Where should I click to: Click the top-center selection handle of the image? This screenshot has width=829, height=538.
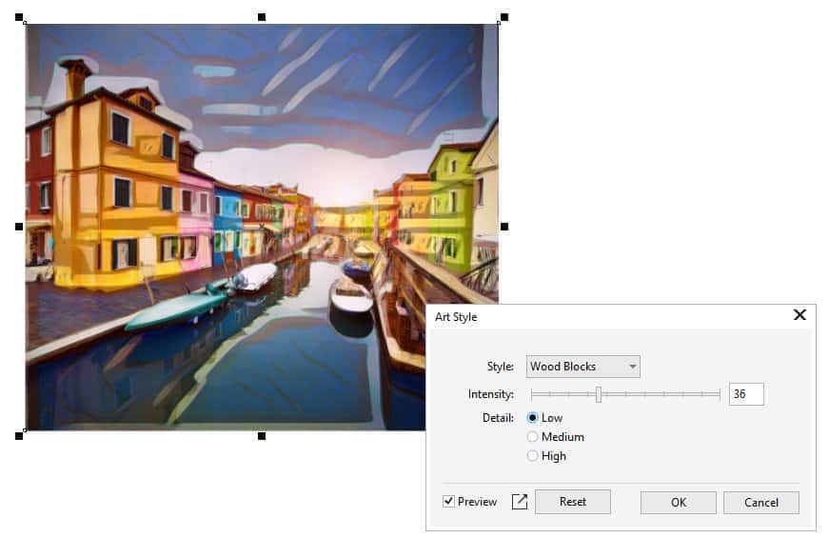[x=262, y=17]
